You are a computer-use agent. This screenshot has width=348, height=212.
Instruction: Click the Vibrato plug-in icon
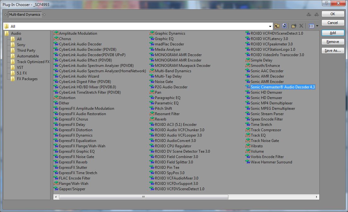(x=248, y=146)
